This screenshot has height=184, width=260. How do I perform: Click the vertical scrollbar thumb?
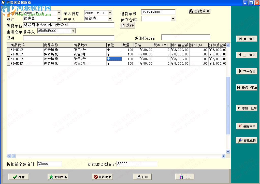coord(228,106)
